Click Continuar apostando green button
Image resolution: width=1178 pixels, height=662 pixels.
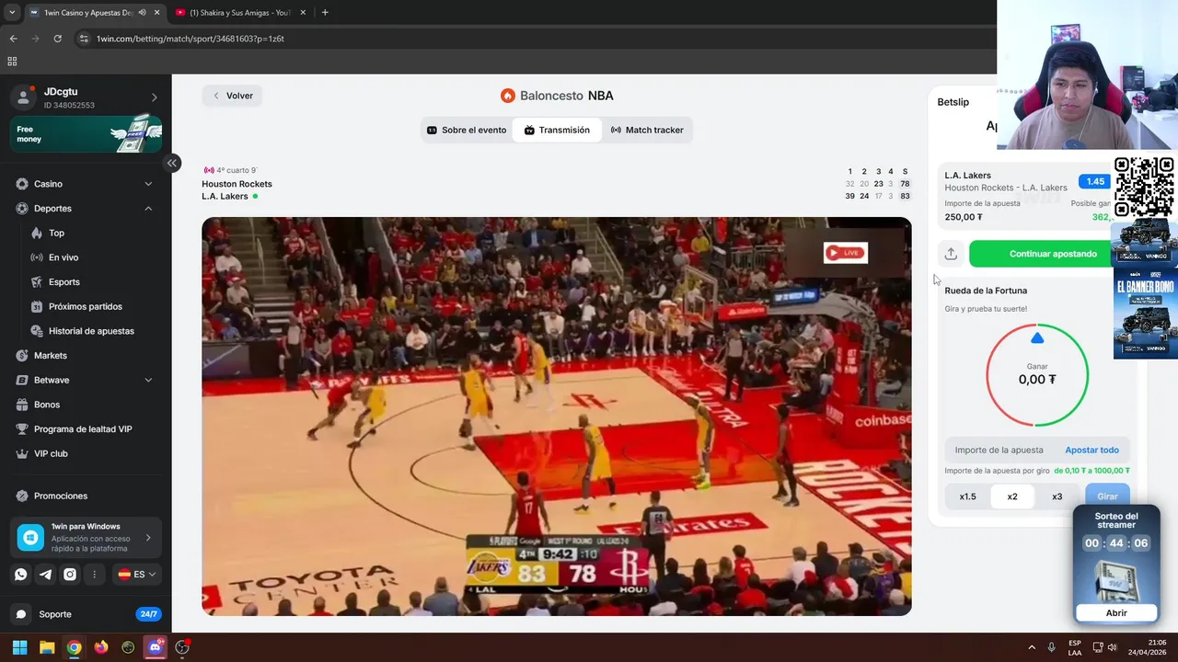(1053, 254)
